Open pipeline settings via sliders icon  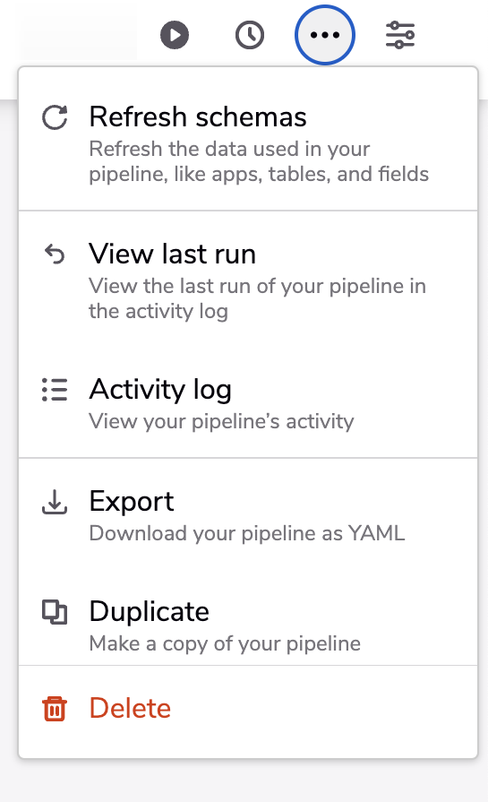[399, 35]
